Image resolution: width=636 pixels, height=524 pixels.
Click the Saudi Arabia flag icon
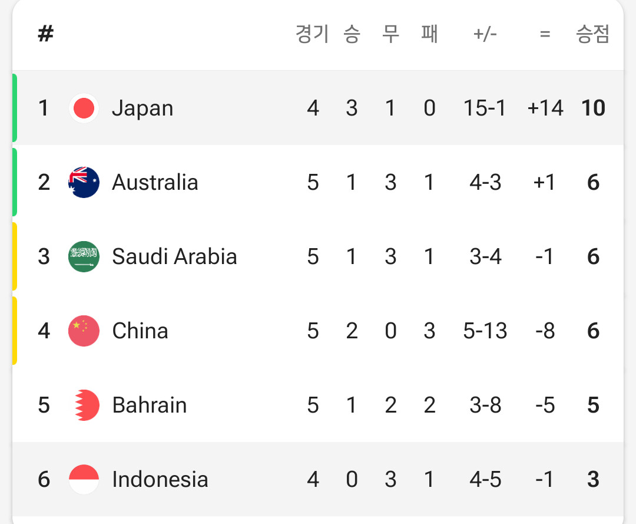84,256
